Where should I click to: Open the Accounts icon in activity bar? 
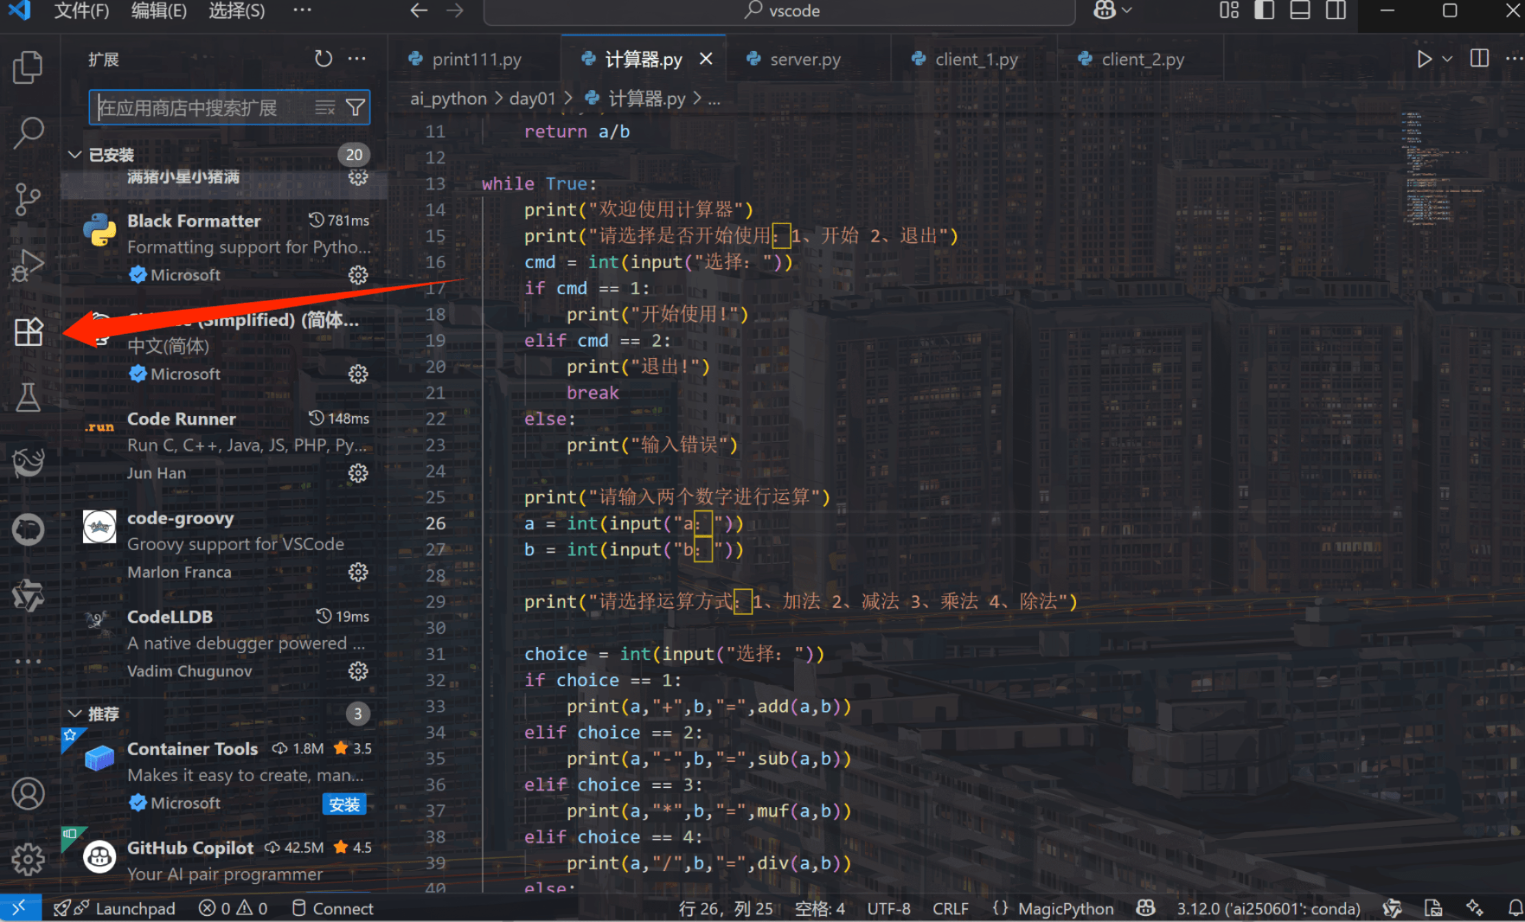[x=28, y=794]
